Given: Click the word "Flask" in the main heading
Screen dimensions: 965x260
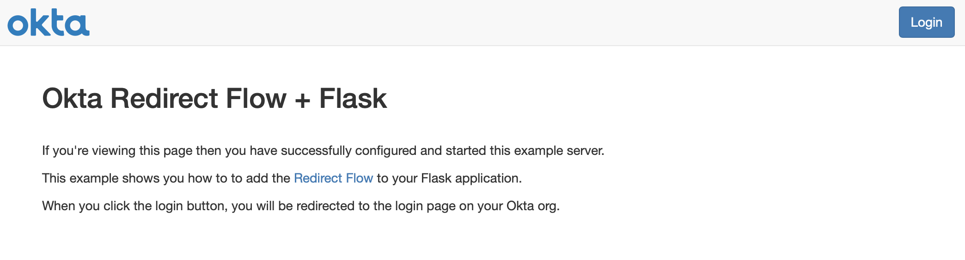Looking at the screenshot, I should pos(353,99).
